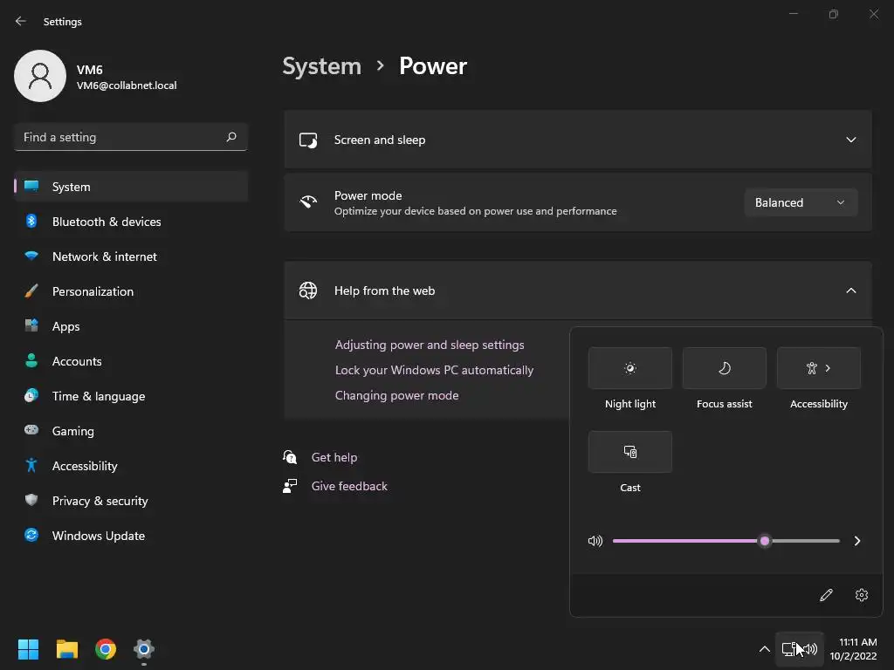Open File Explorer from the taskbar
This screenshot has height=670, width=894.
coord(66,649)
